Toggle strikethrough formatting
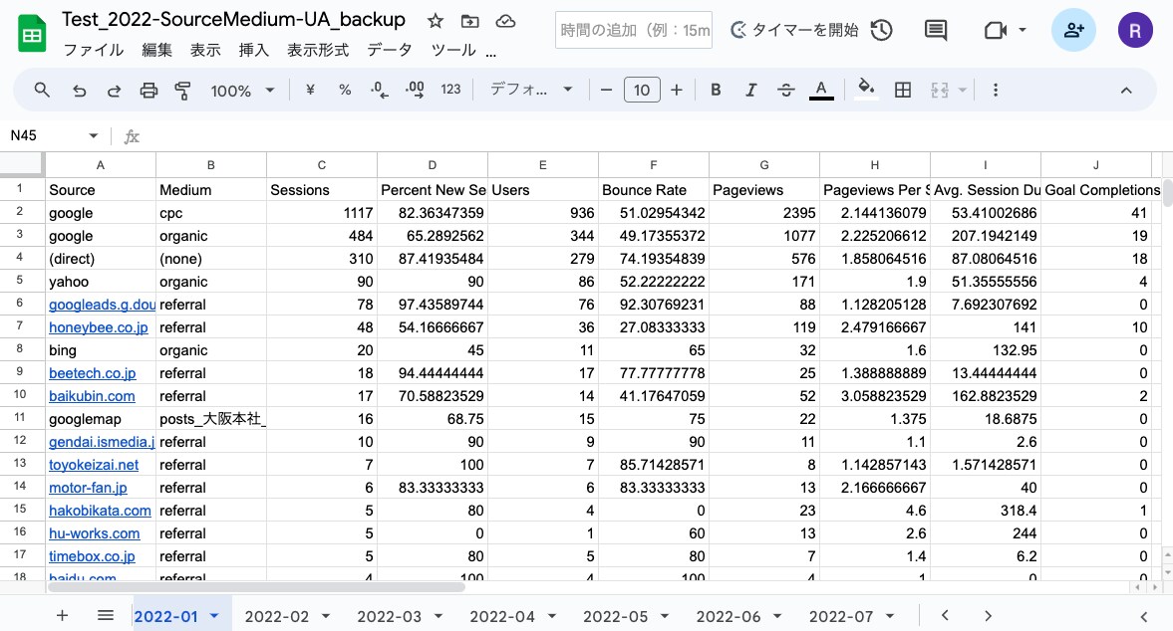 point(785,90)
